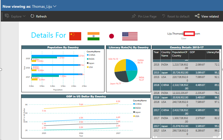Open the Explore dropdown arrow
Screen dimensions: 223x140
pyautogui.click(x=24, y=16)
